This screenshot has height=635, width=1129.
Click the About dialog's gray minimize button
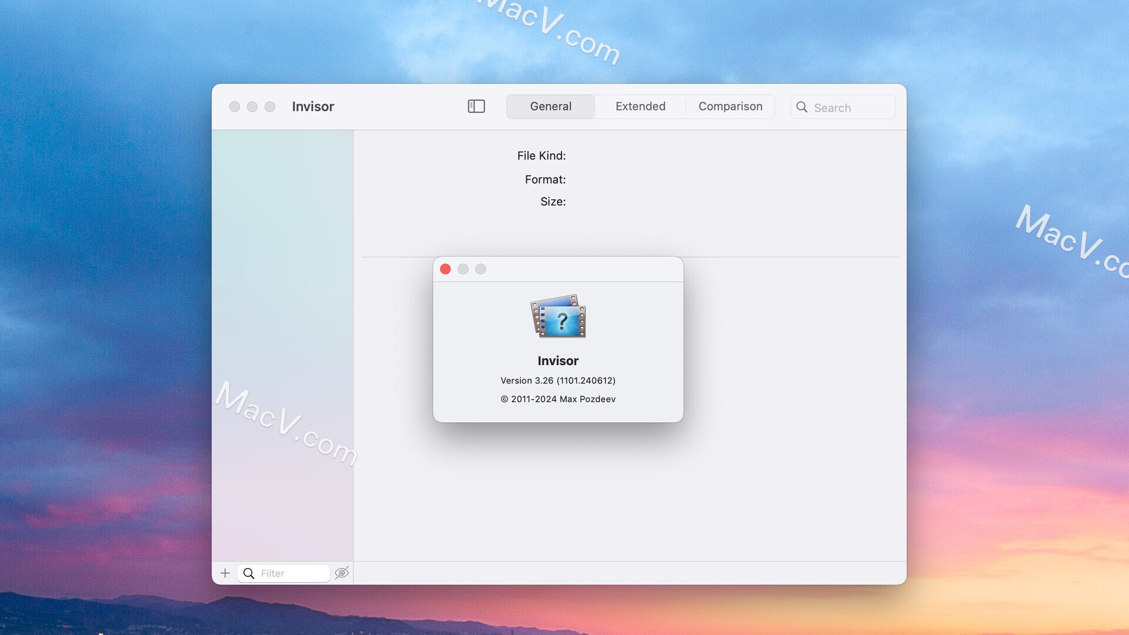coord(463,269)
